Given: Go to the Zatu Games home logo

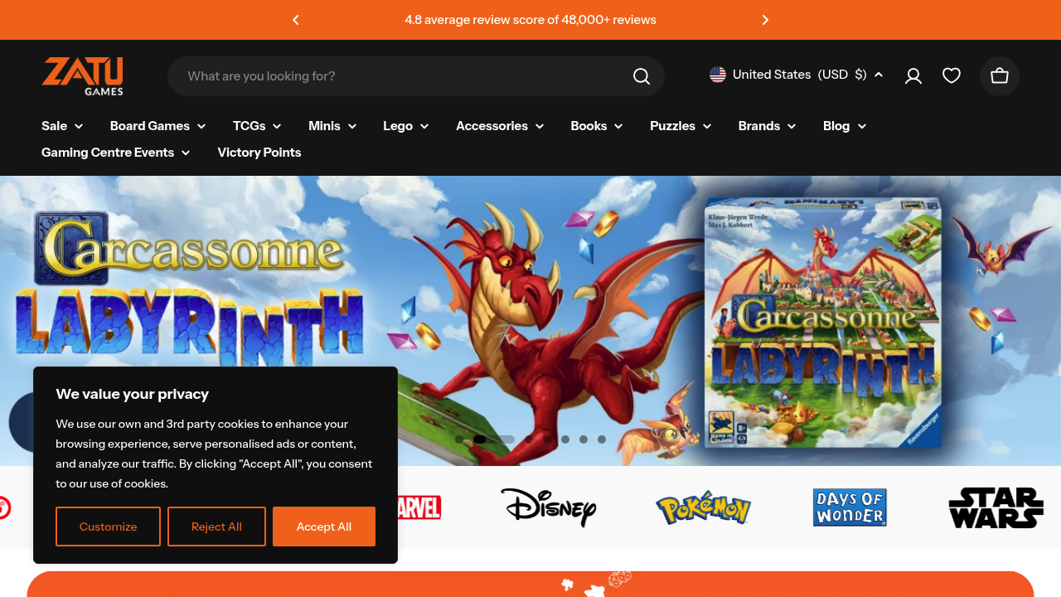Looking at the screenshot, I should pyautogui.click(x=83, y=75).
